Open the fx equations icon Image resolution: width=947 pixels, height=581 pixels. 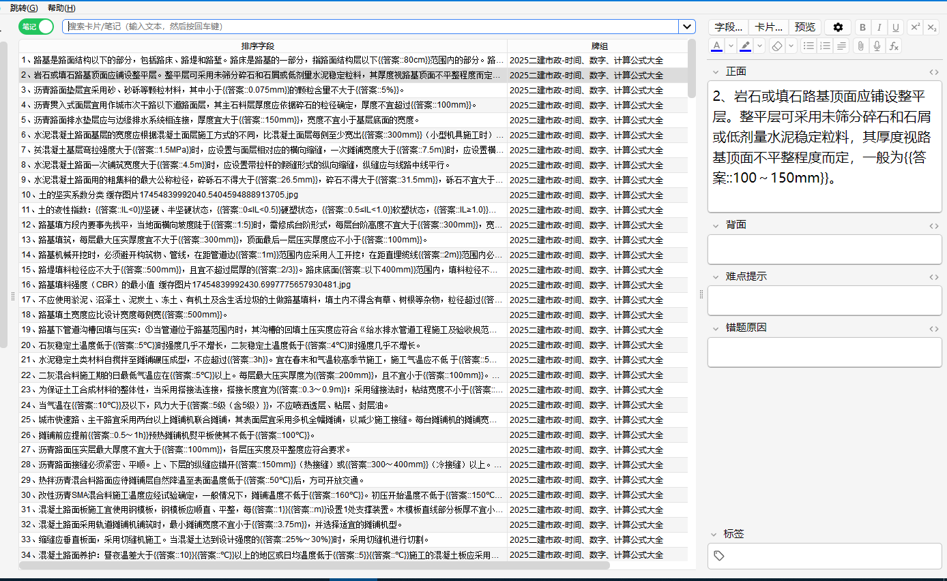(894, 46)
